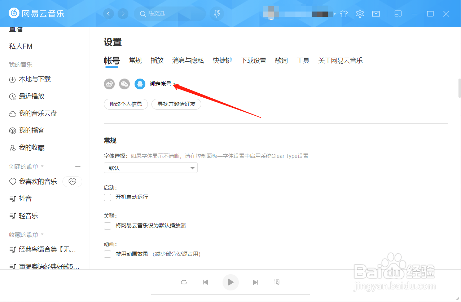Enable 开机自动运行 checkbox
The width and height of the screenshot is (461, 302).
point(107,197)
